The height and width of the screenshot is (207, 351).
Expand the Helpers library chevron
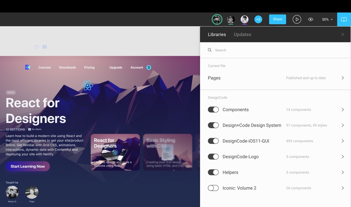pyautogui.click(x=342, y=172)
